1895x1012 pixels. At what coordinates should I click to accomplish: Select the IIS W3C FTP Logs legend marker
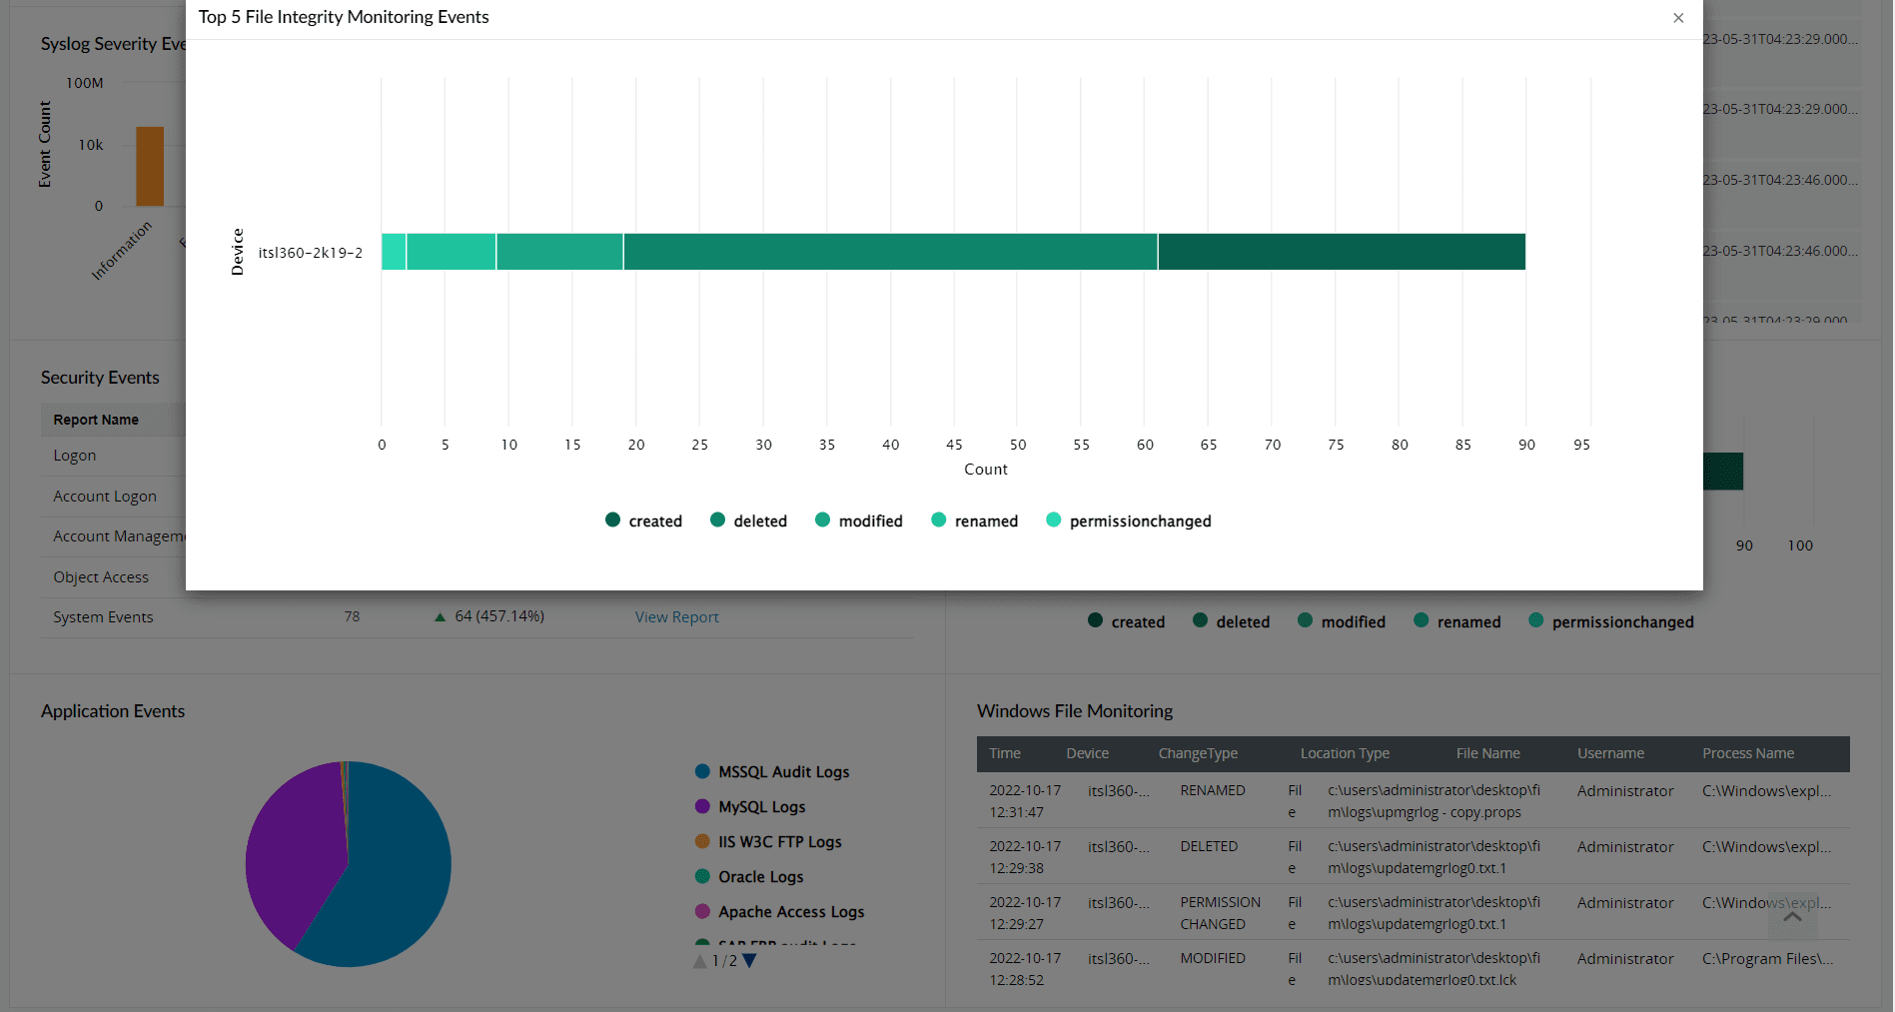702,841
